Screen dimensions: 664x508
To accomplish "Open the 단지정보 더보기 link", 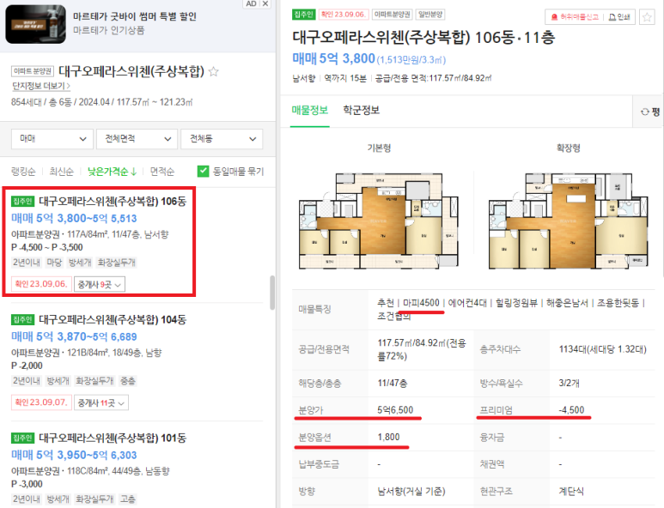I will (41, 86).
